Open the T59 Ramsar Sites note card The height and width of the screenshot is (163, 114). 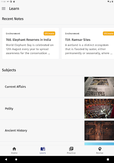pos(88,43)
